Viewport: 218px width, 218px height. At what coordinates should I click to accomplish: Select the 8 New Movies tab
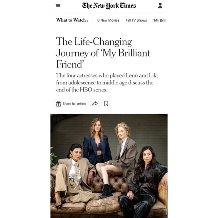[x=108, y=20]
